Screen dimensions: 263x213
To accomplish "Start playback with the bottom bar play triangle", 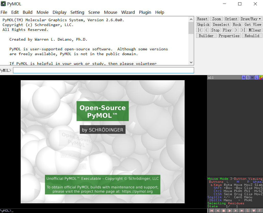I will click(230, 211).
